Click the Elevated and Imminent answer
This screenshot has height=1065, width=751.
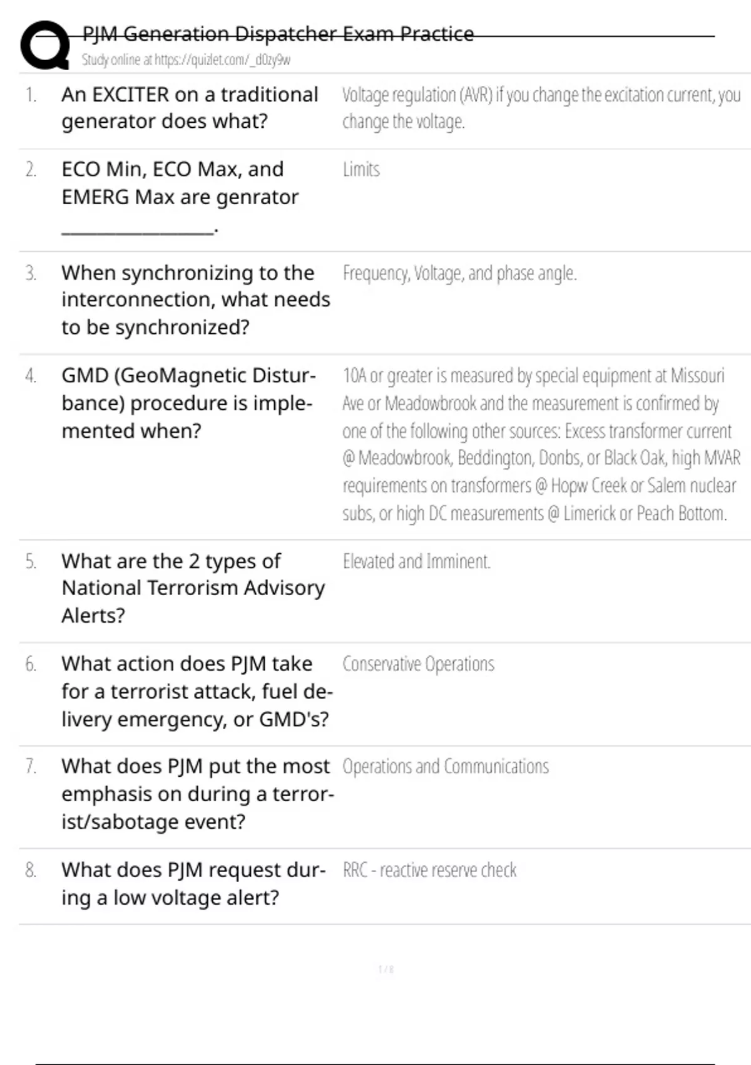pos(416,561)
